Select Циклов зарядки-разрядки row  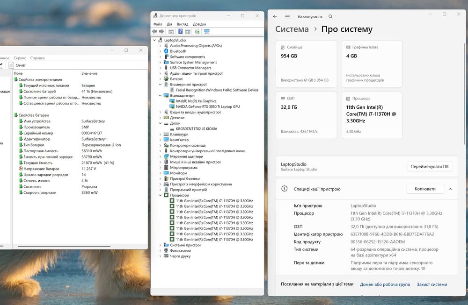80,175
